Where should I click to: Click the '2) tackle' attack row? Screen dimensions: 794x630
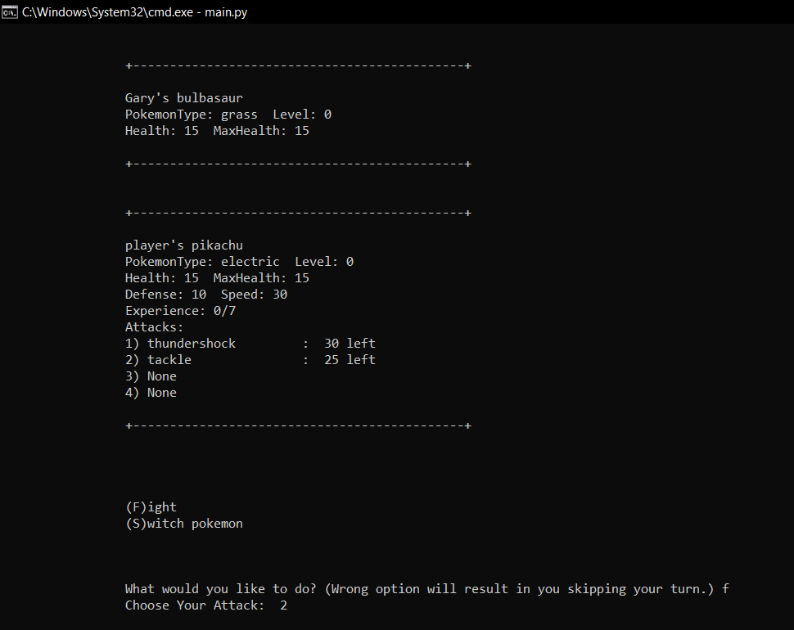[250, 360]
